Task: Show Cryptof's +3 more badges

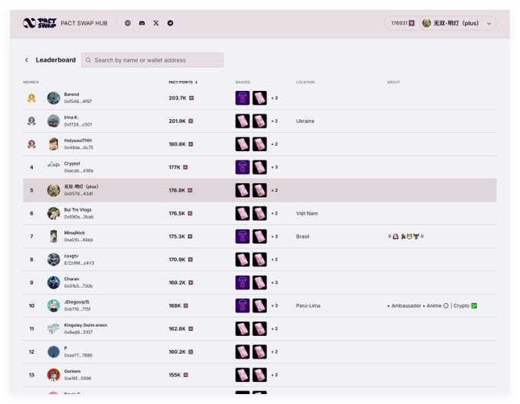Action: pos(275,167)
